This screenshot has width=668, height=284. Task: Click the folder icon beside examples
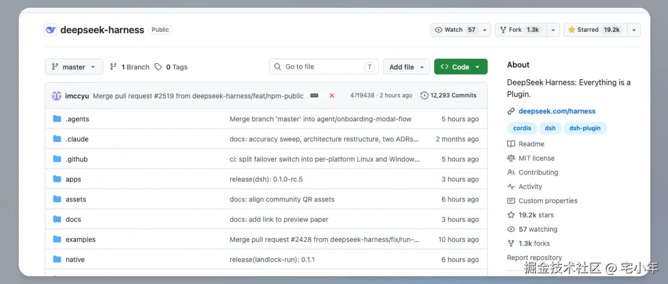57,239
